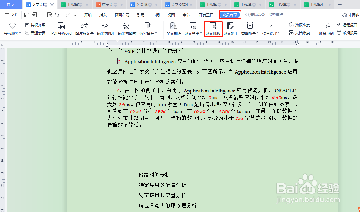This screenshot has width=360, height=212.
Task: Expand the quick access toolbar customize arrow
Action: click(75, 15)
